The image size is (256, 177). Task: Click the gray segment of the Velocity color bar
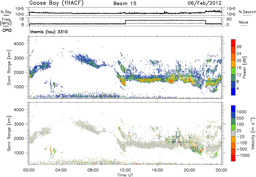coord(233,134)
